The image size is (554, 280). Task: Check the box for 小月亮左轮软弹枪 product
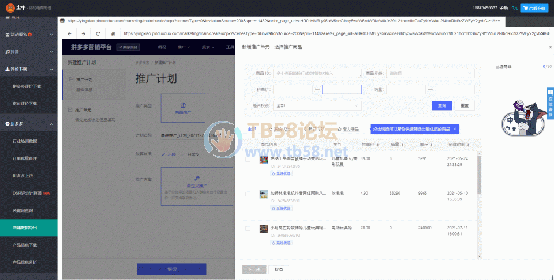[x=248, y=229]
